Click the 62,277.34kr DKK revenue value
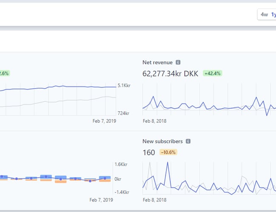Viewport: 276px width, 212px height. click(171, 73)
